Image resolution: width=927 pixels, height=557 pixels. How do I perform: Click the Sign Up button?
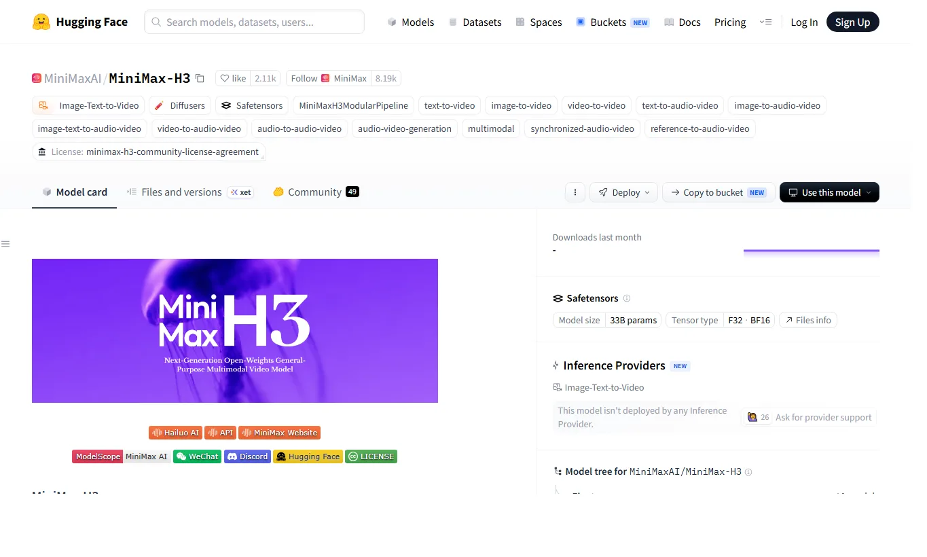tap(852, 22)
